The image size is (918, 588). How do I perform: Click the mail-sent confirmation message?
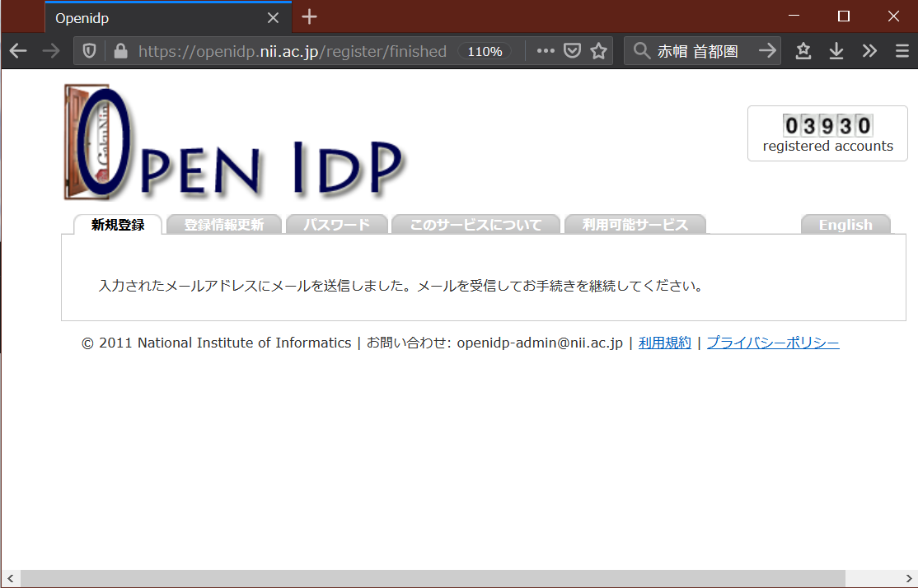400,286
